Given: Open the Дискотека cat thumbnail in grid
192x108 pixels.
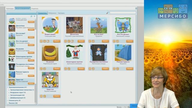Looking at the screenshot, I should pyautogui.click(x=74, y=25).
